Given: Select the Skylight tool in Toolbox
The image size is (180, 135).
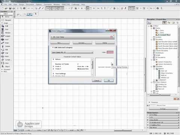Looking at the screenshot, I should pyautogui.click(x=6, y=36).
